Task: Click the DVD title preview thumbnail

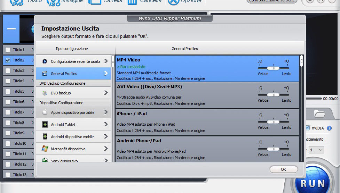Action: click(x=27, y=29)
